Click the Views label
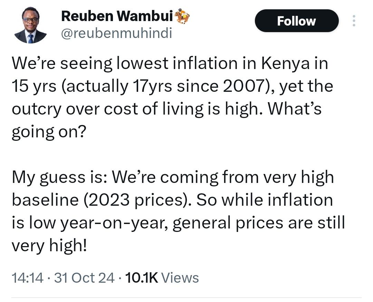373x302 pixels. pyautogui.click(x=180, y=278)
